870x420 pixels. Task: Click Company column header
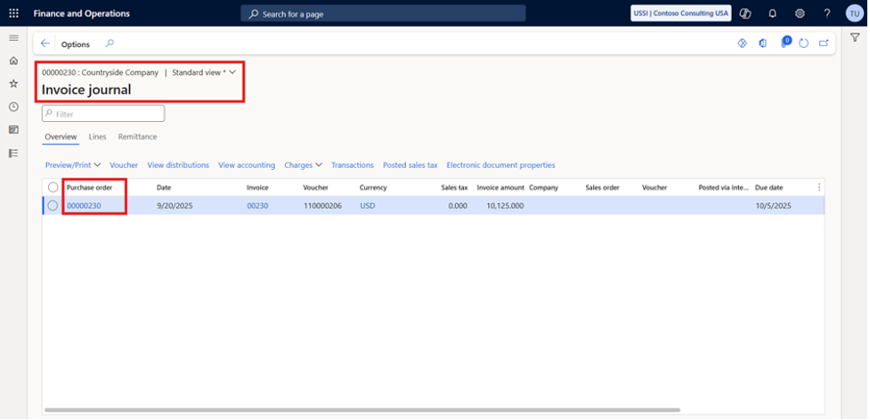tap(544, 187)
